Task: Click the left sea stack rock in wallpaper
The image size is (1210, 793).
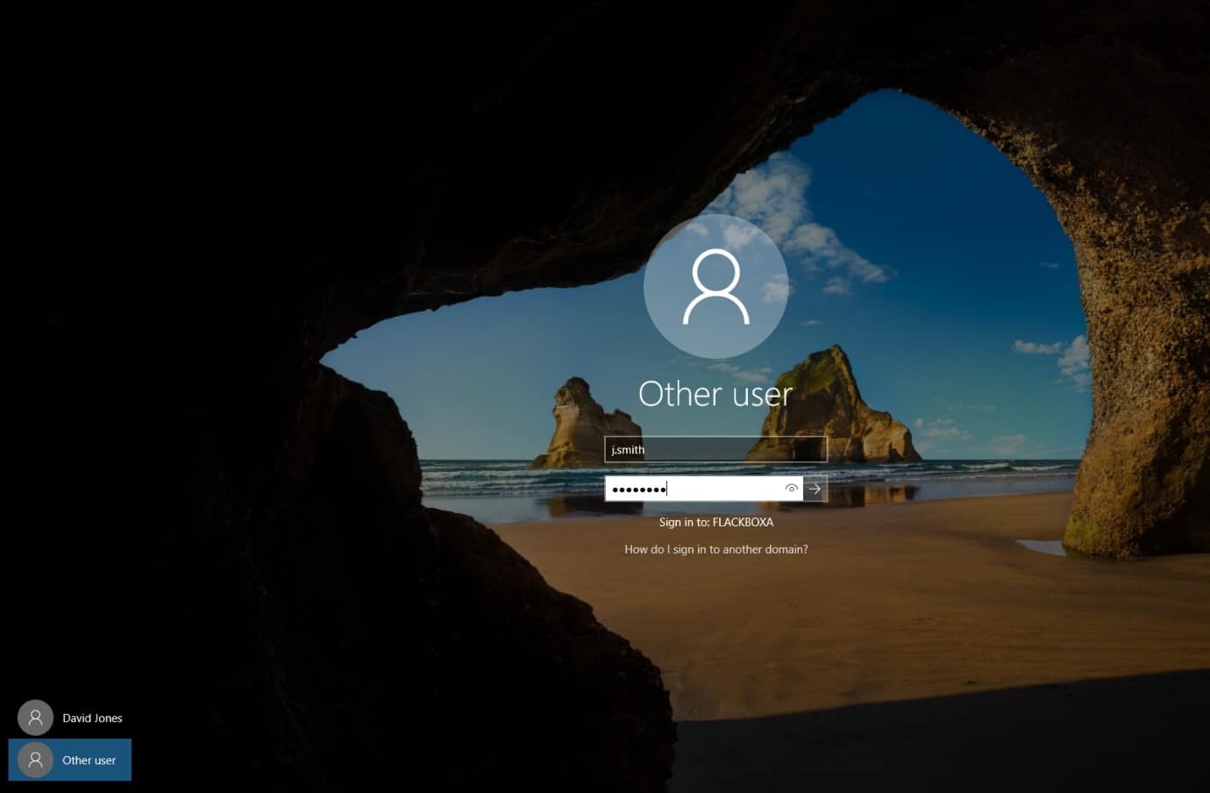Action: [x=579, y=425]
